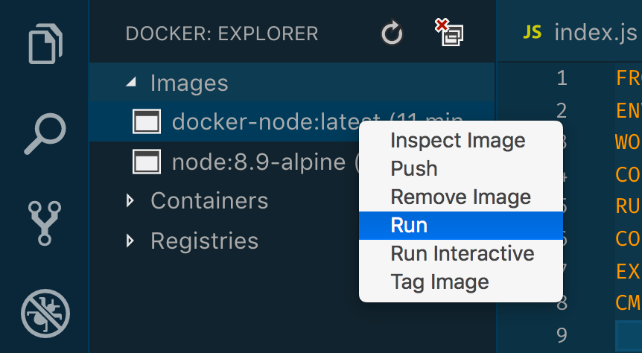
Task: Choose Run Interactive from context menu
Action: point(461,254)
